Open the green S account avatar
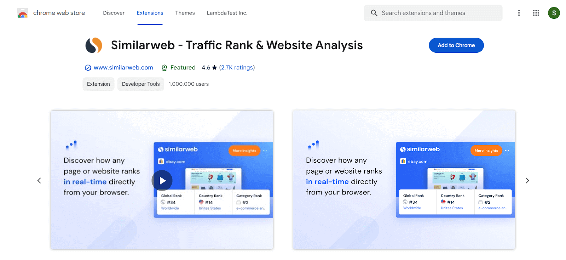 pos(554,13)
